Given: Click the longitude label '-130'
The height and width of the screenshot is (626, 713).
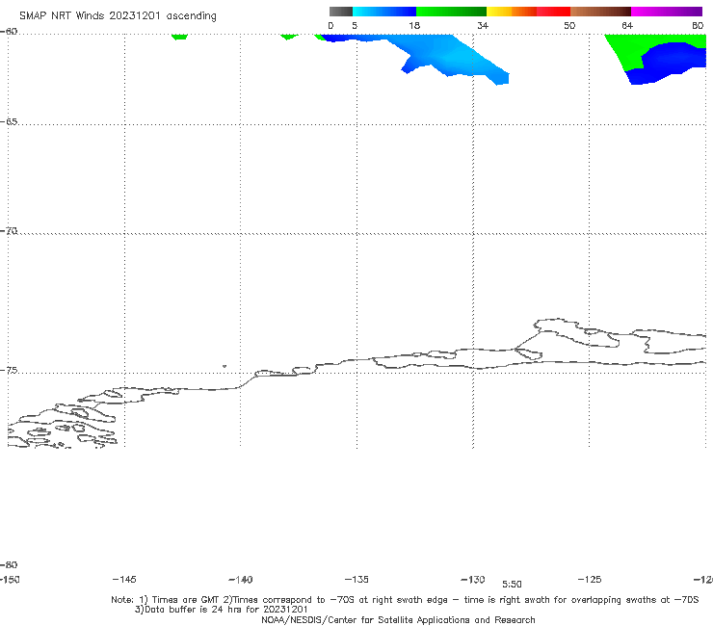Looking at the screenshot, I should [x=473, y=580].
